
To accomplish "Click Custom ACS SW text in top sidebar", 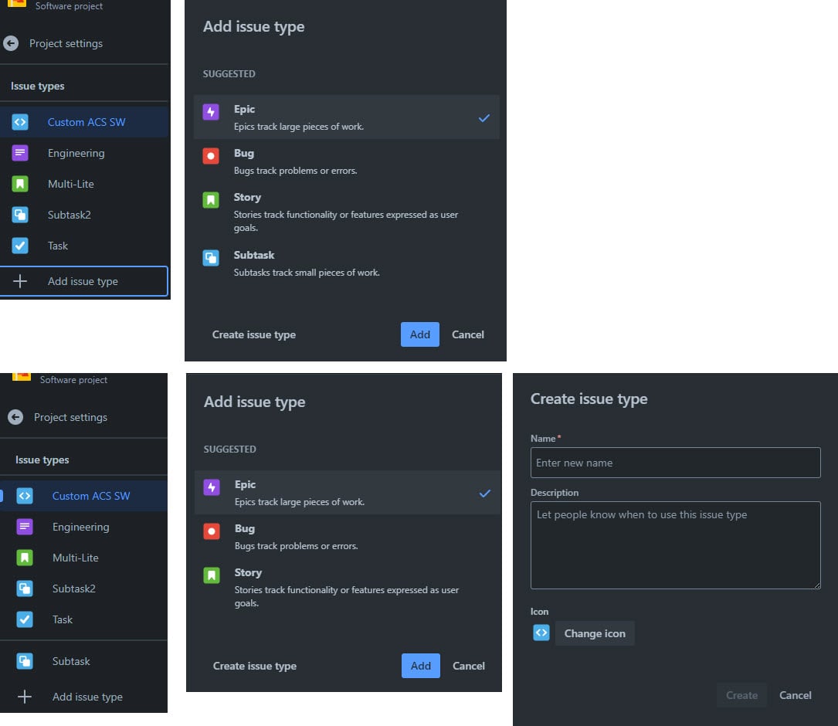I will coord(87,122).
